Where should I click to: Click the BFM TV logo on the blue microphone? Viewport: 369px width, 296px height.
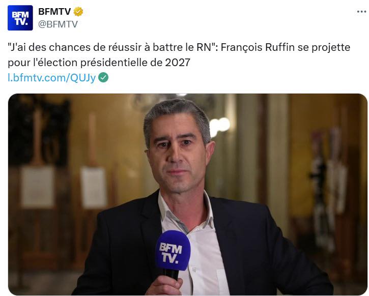coord(171,253)
